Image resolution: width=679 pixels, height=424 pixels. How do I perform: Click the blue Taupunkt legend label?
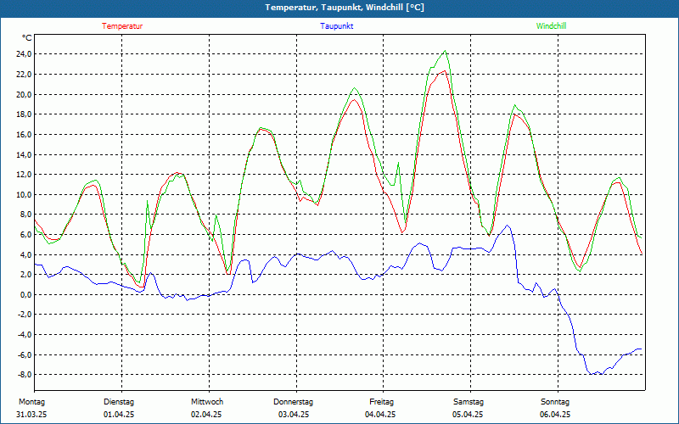click(x=336, y=26)
